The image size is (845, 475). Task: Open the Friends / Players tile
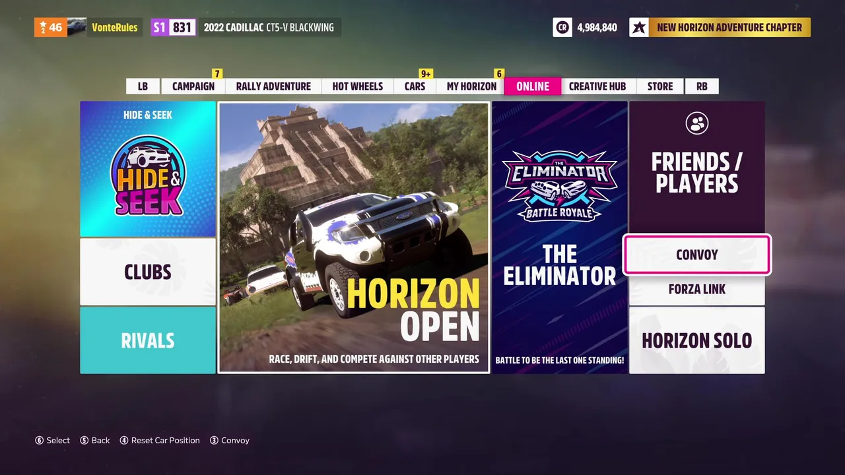(696, 168)
